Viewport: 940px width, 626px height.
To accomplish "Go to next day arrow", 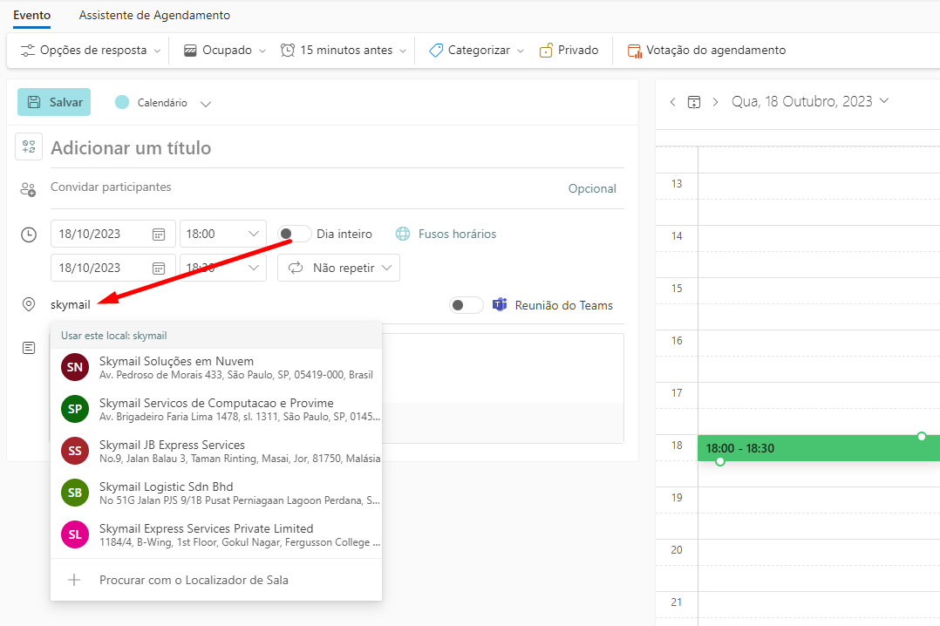I will tap(715, 103).
